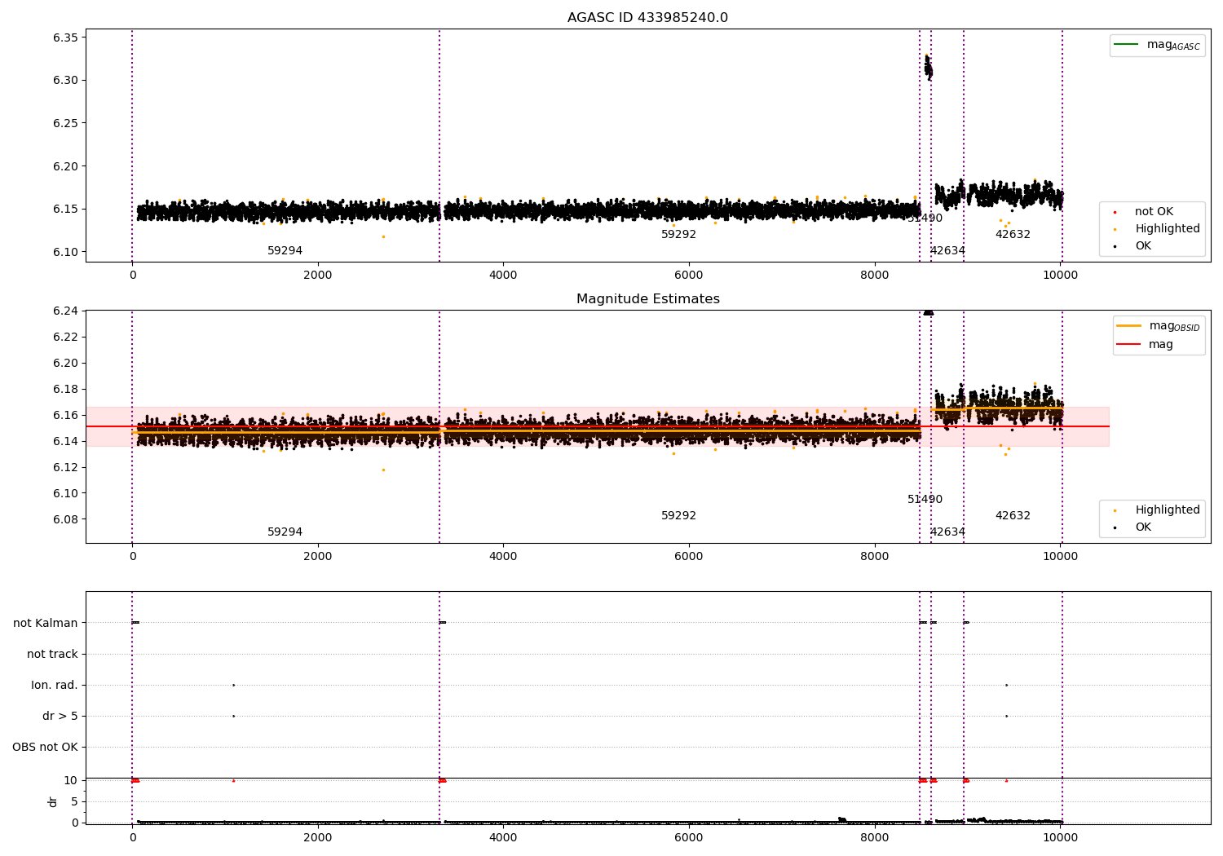Click obsid label 42632 in the top plot
This screenshot has width=1223, height=856.
tap(1013, 235)
